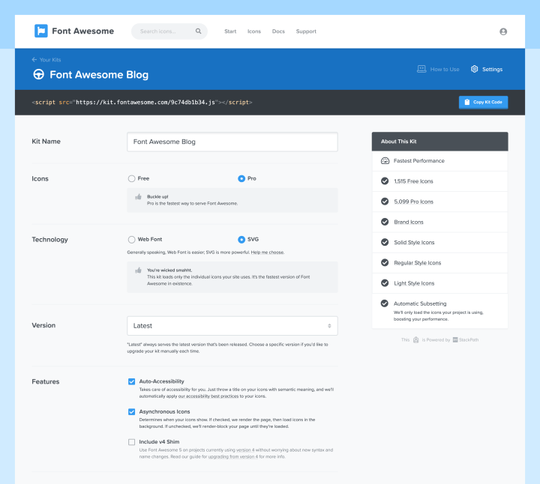
Task: Open the Icons nav item
Action: pos(254,31)
